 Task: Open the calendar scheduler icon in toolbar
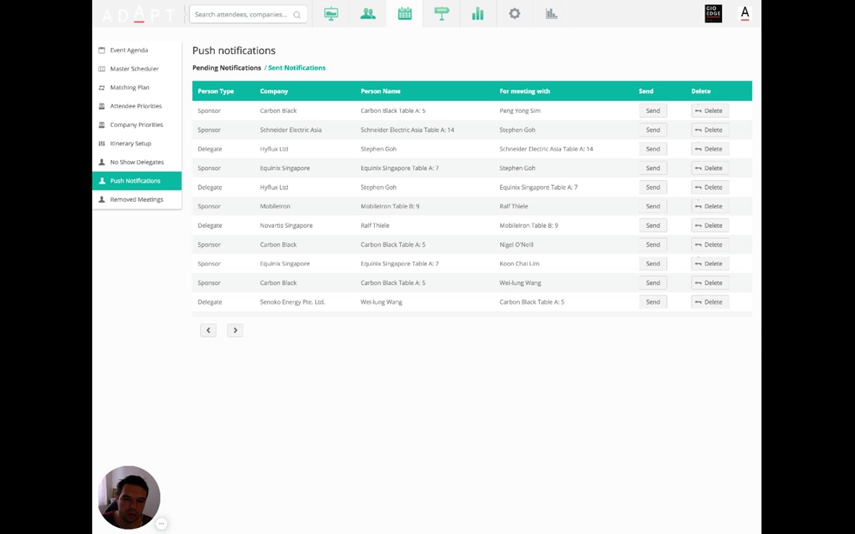point(405,13)
